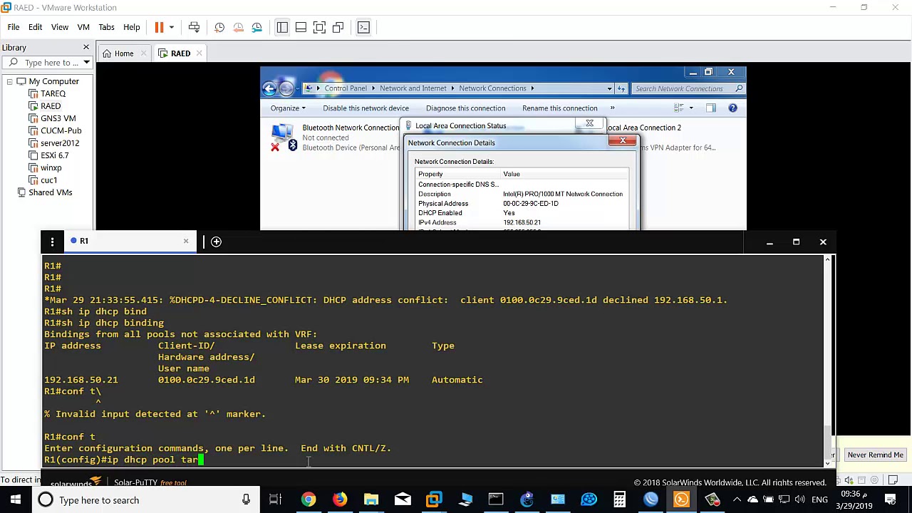This screenshot has width=912, height=513.
Task: Open the VM menu
Action: click(x=83, y=27)
